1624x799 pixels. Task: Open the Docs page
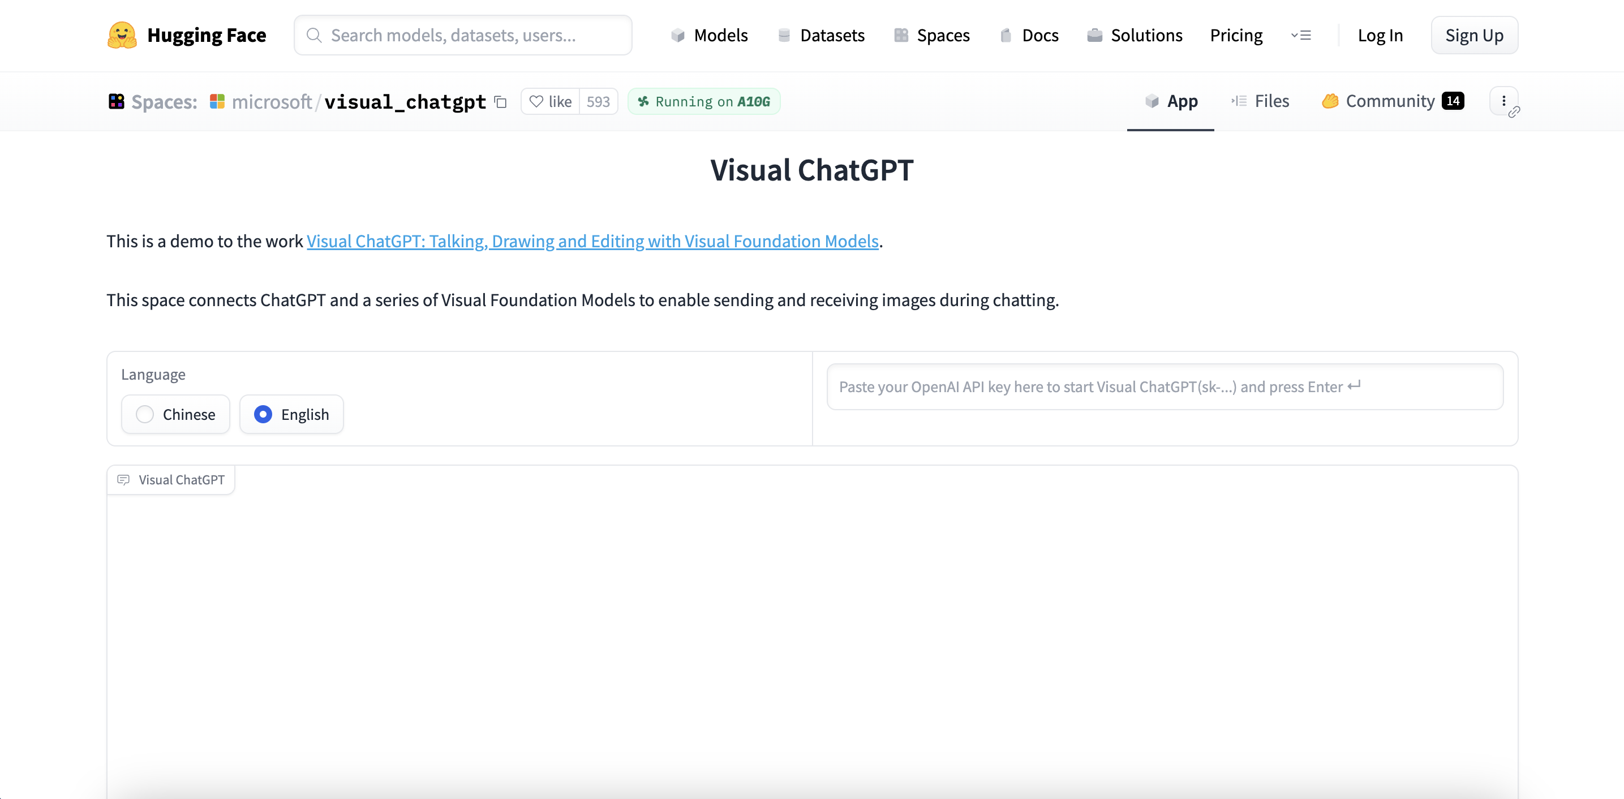click(1029, 35)
